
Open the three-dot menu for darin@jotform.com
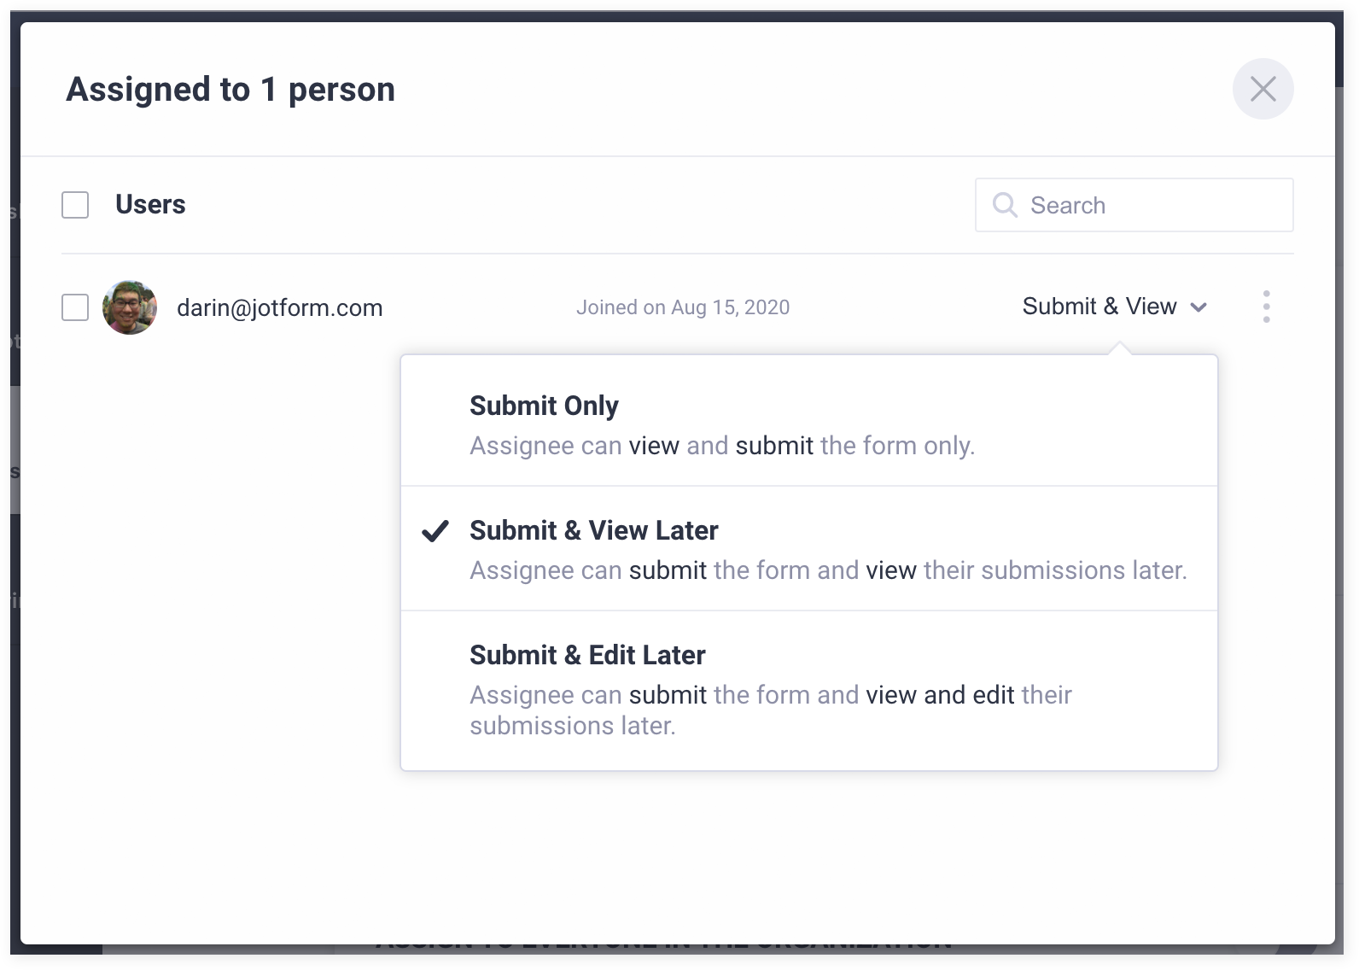1266,307
